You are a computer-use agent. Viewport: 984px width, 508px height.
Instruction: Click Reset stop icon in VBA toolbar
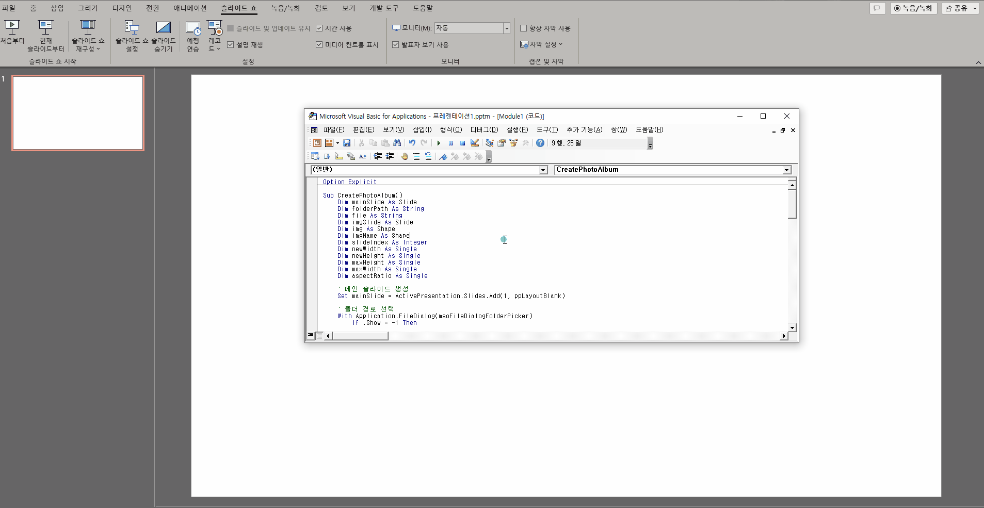[462, 143]
